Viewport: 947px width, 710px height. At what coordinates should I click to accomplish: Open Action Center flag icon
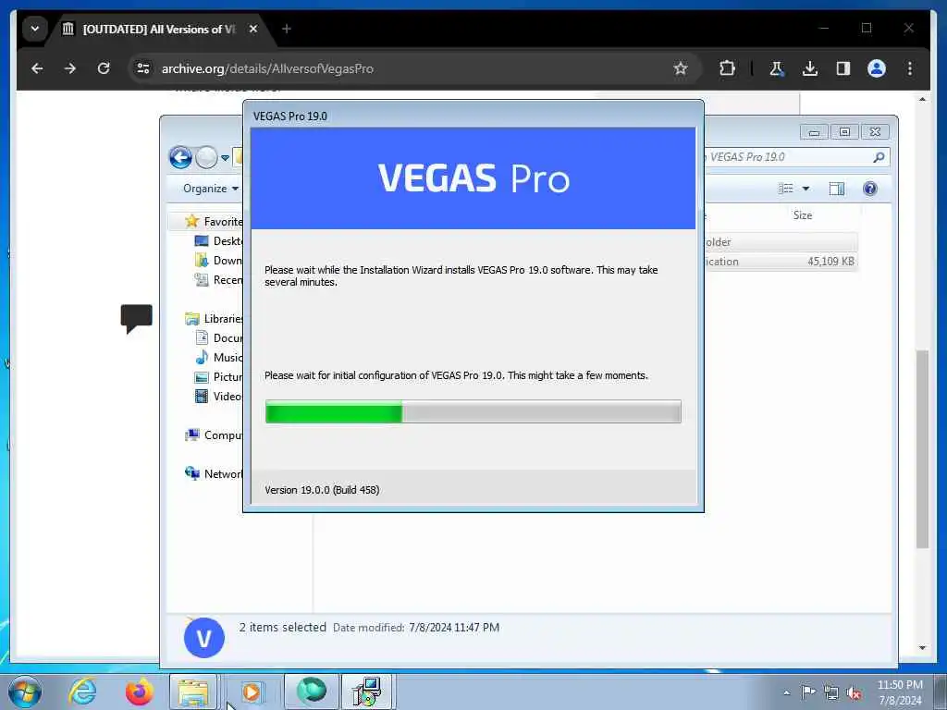tap(808, 692)
